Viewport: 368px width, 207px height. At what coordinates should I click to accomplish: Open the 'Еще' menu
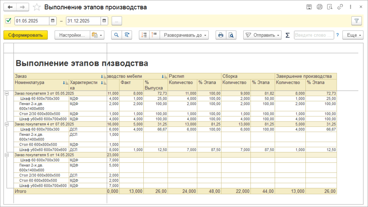point(353,35)
